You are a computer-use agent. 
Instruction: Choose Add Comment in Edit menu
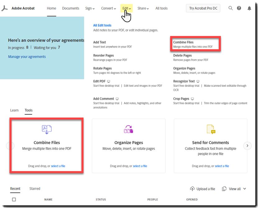tap(104, 99)
